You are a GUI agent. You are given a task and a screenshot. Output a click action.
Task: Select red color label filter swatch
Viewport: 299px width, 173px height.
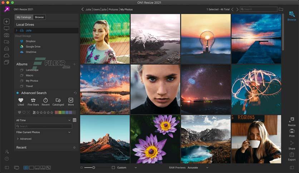pyautogui.click(x=56, y=112)
